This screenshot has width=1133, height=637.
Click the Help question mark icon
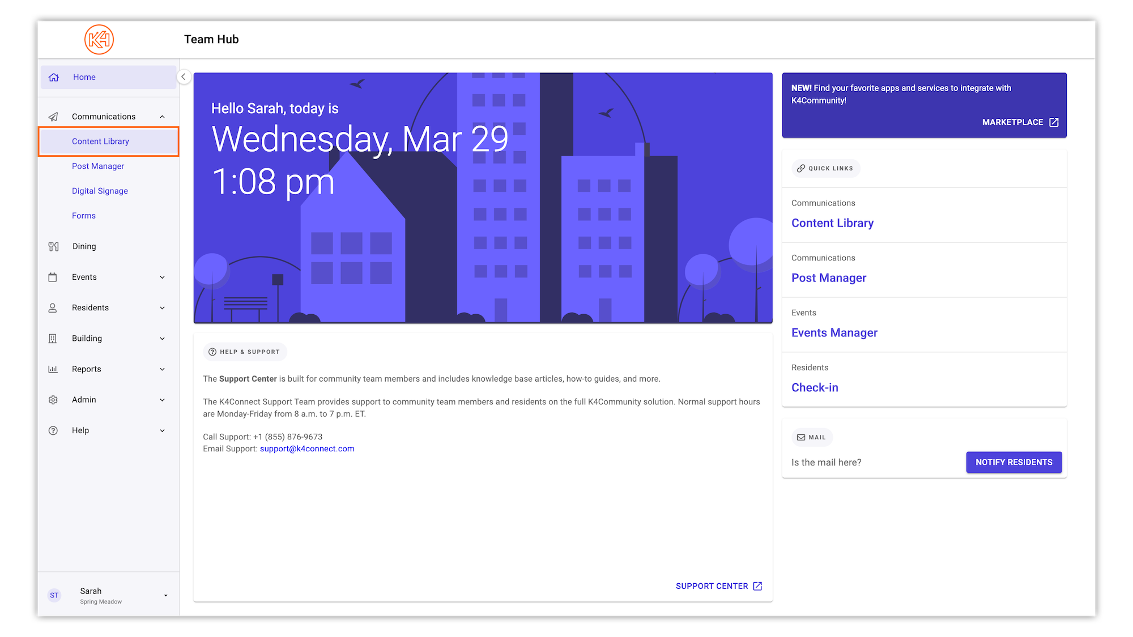(x=53, y=430)
